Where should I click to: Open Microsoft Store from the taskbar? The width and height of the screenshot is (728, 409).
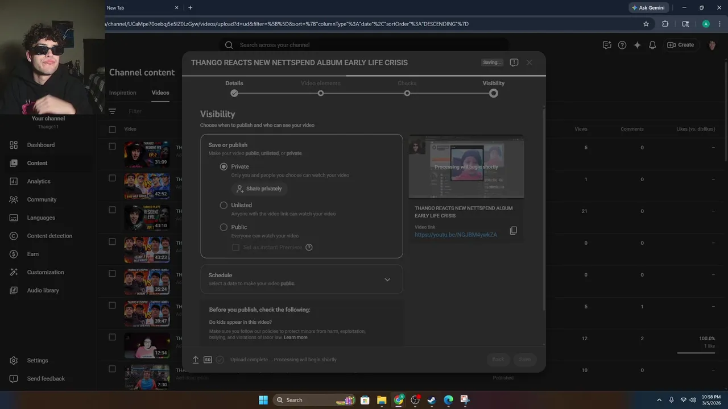[x=365, y=400]
